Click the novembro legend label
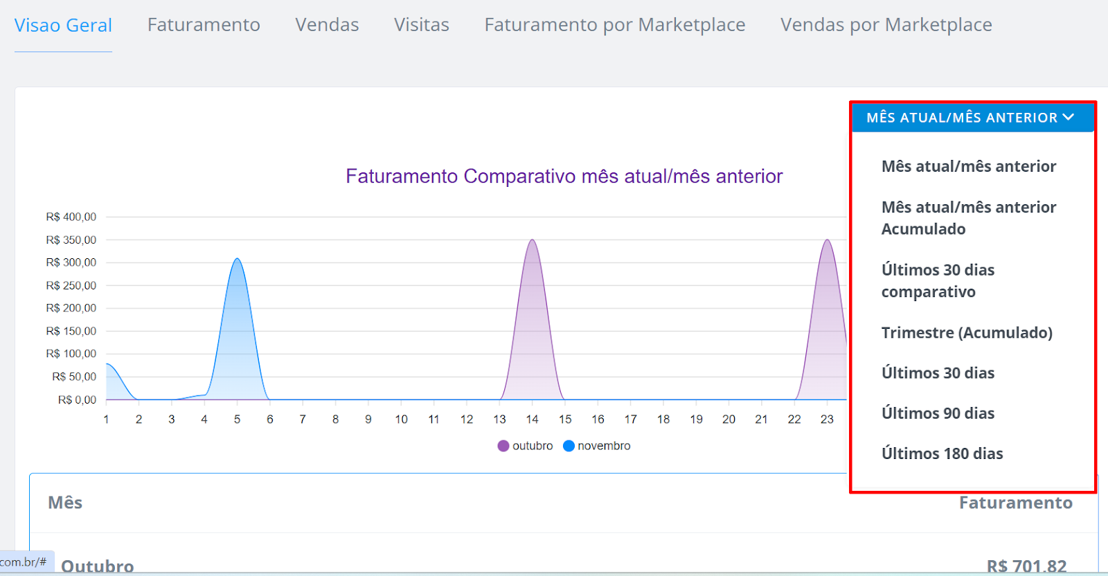Screen dimensions: 1108x576 (x=604, y=446)
